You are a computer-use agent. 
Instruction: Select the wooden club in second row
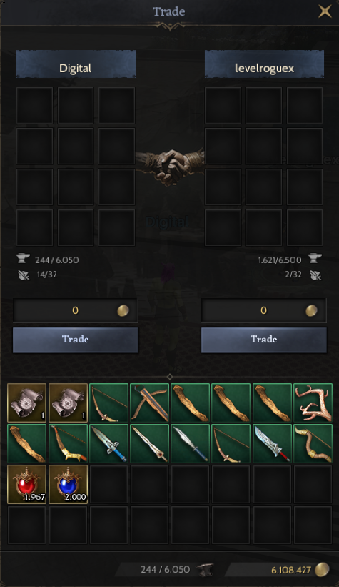(x=27, y=443)
